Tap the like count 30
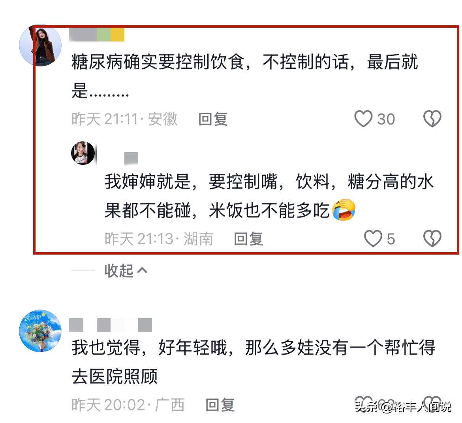 point(386,119)
